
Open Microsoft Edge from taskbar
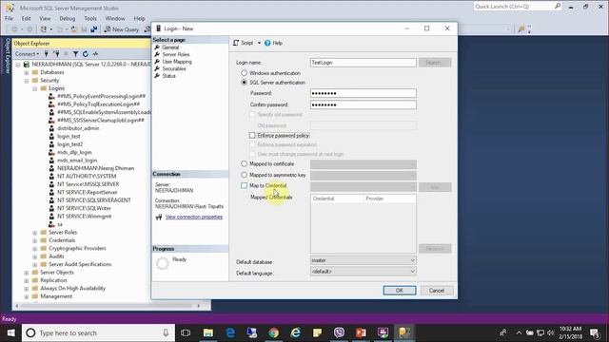coord(230,332)
